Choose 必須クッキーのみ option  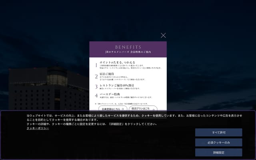(219, 142)
